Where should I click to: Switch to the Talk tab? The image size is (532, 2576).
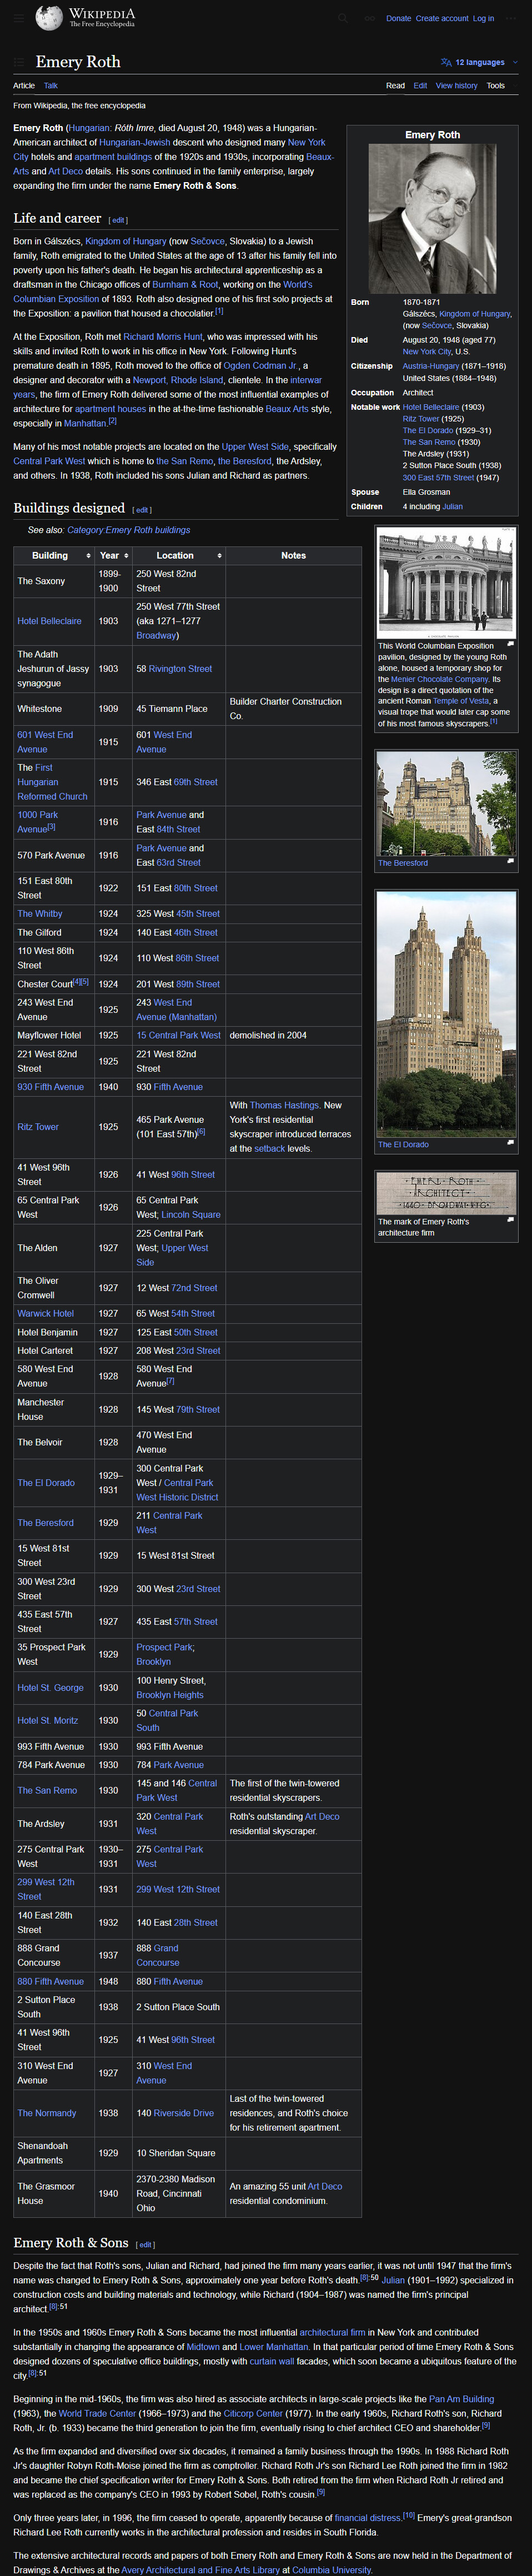[51, 86]
